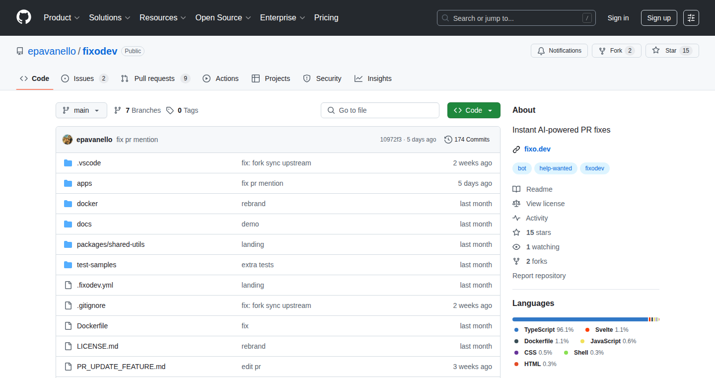This screenshot has width=715, height=378.
Task: Click the eye icon beside 1 watching
Action: click(516, 247)
